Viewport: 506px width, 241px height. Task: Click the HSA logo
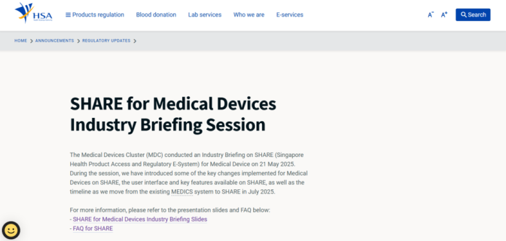[34, 13]
